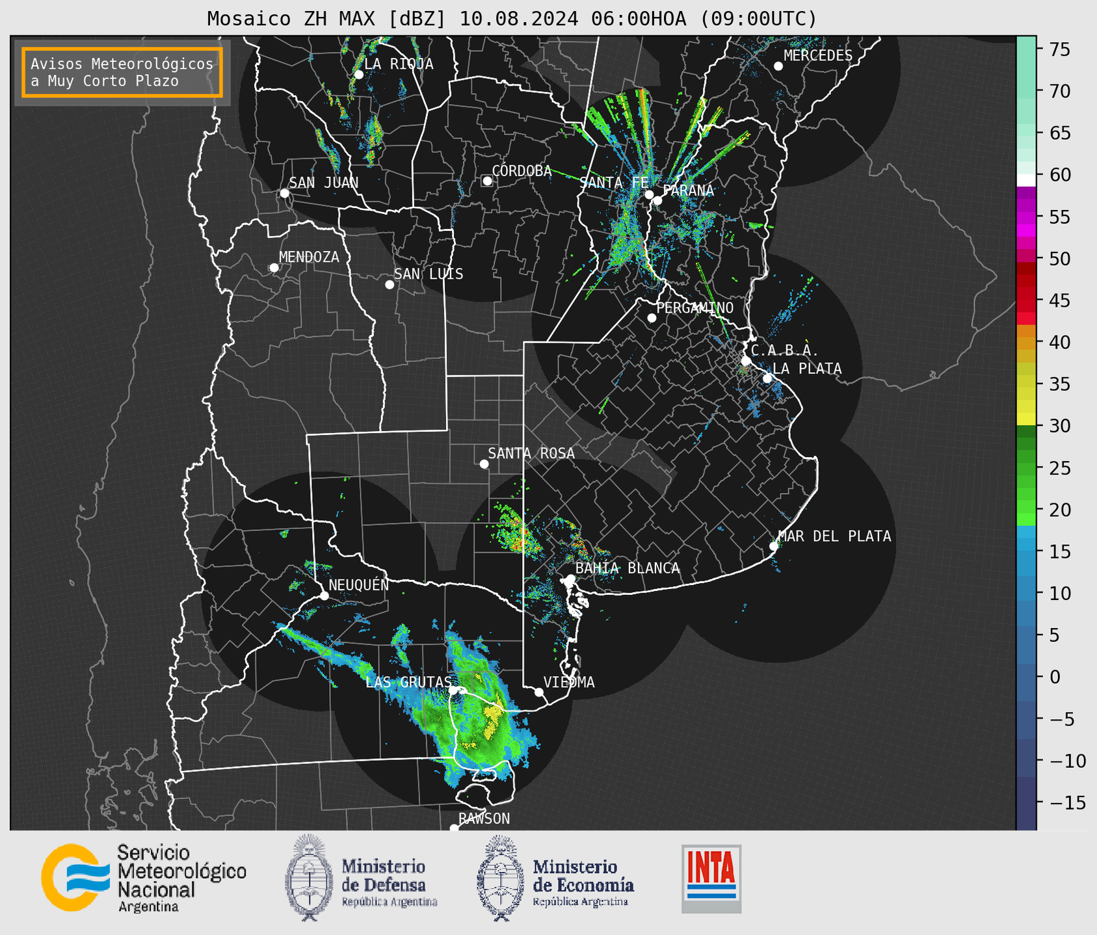This screenshot has height=935, width=1097.
Task: Click the Viedma marker dot
Action: coord(538,692)
